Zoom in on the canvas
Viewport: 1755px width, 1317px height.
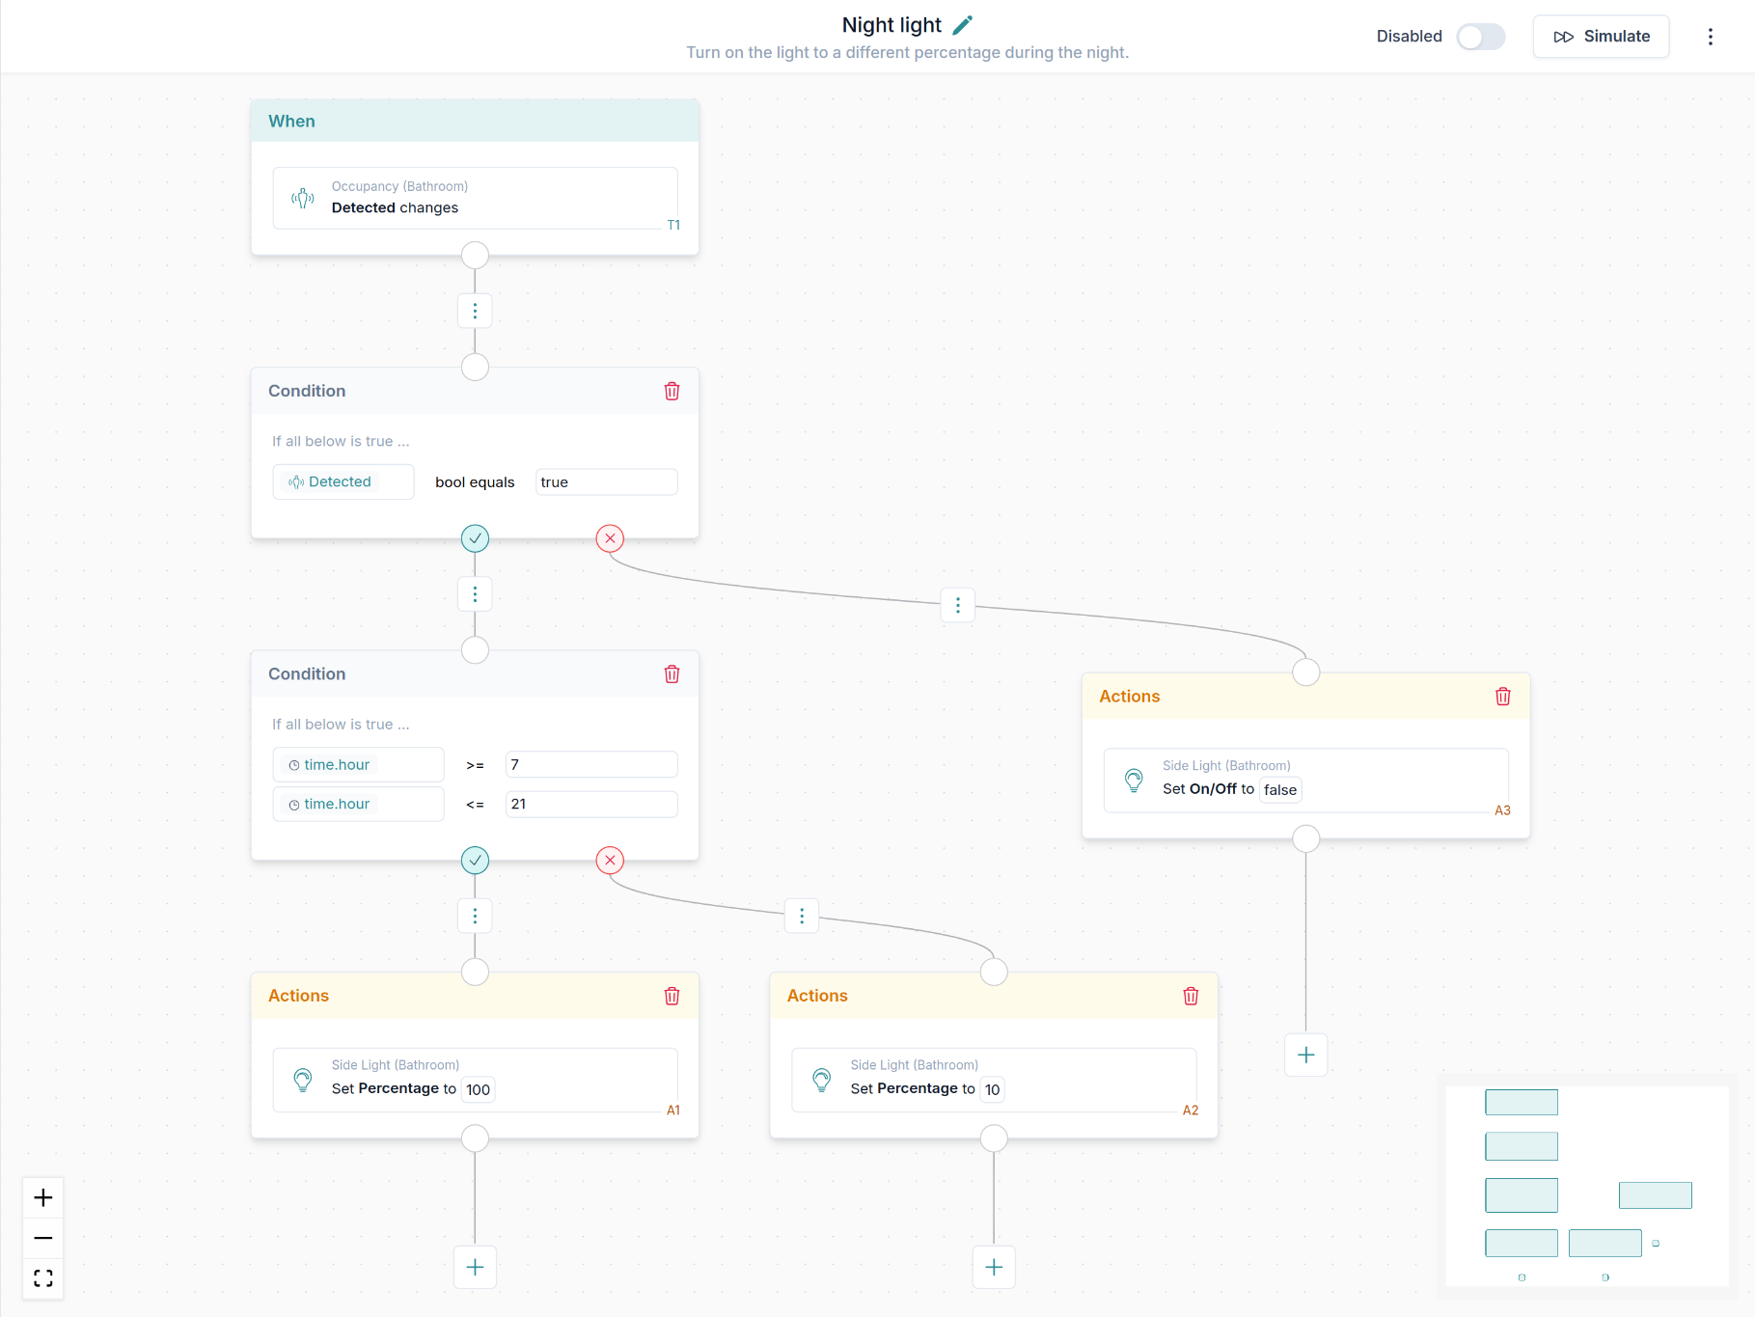click(x=43, y=1198)
